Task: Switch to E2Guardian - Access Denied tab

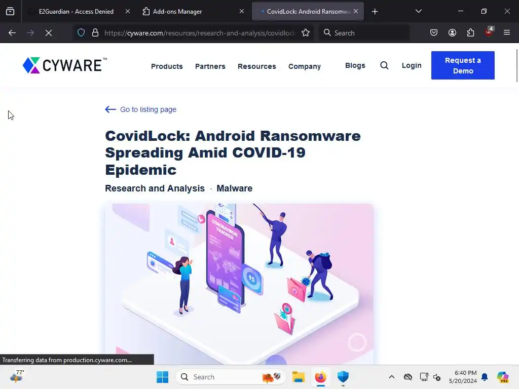Action: [76, 11]
